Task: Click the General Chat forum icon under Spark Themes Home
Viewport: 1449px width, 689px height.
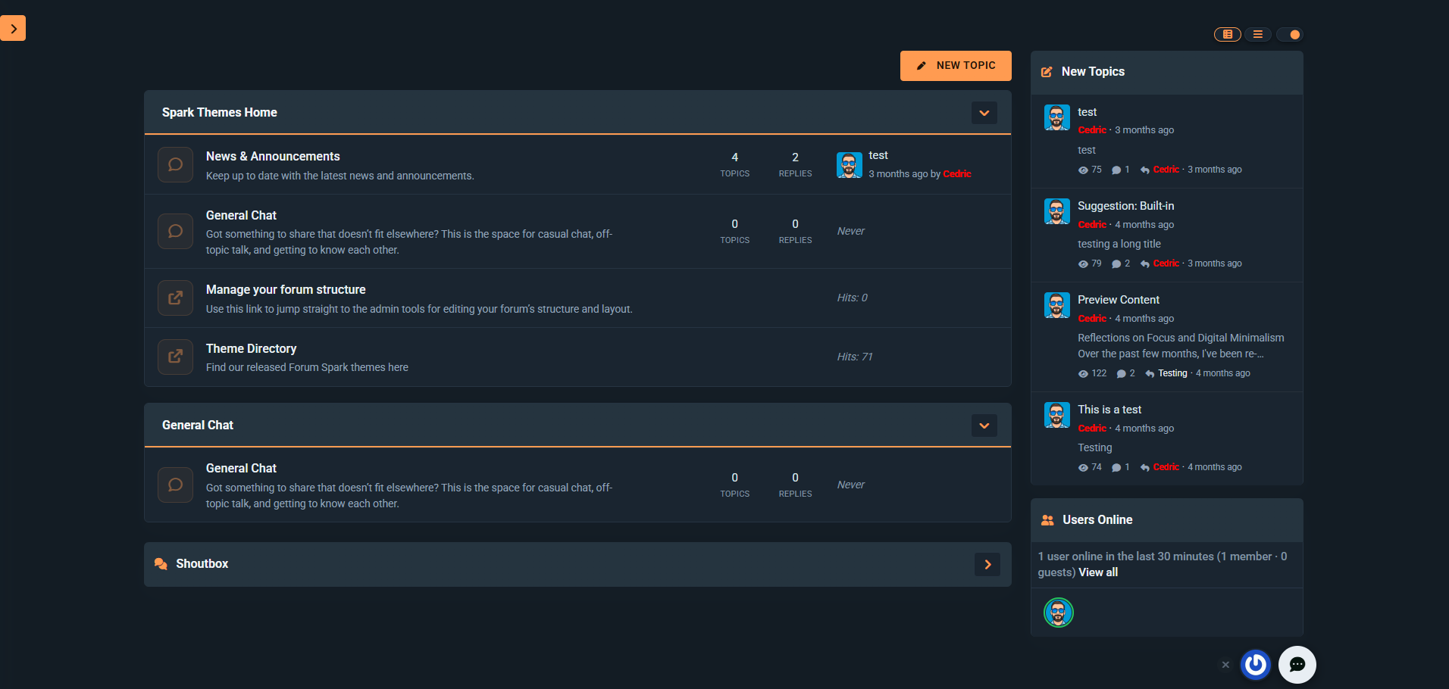Action: pyautogui.click(x=175, y=231)
